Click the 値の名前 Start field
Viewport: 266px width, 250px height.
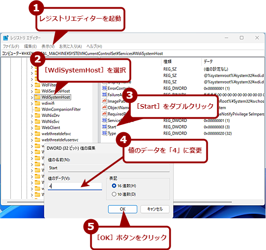tap(109, 168)
